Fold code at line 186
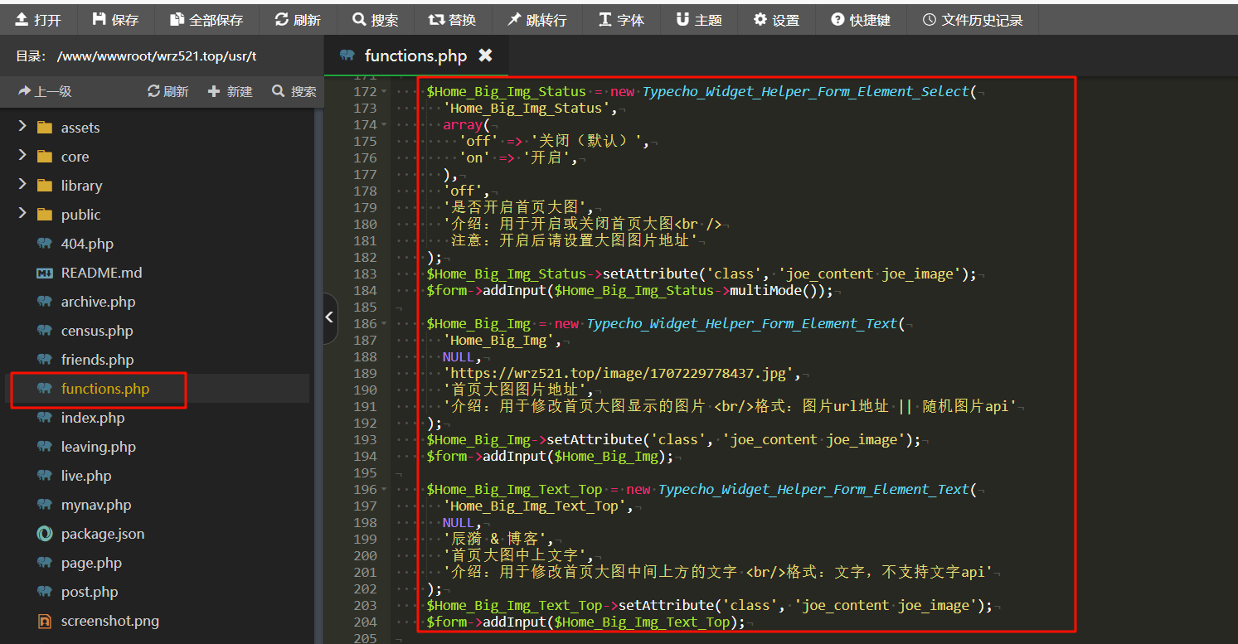This screenshot has width=1238, height=644. [384, 323]
